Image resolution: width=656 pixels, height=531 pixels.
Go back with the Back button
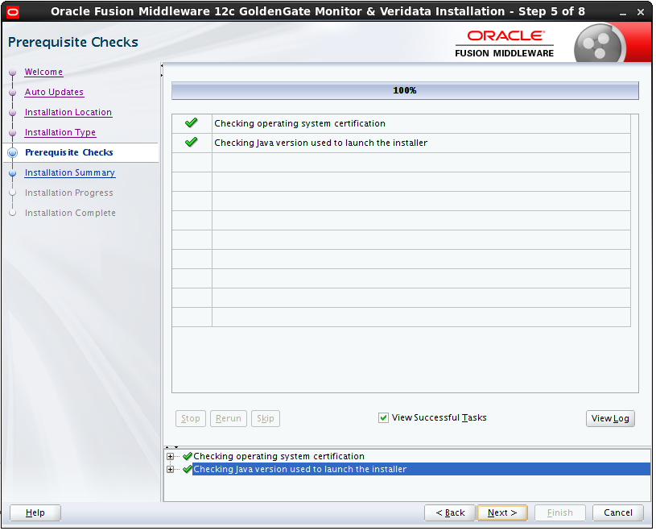coord(450,513)
